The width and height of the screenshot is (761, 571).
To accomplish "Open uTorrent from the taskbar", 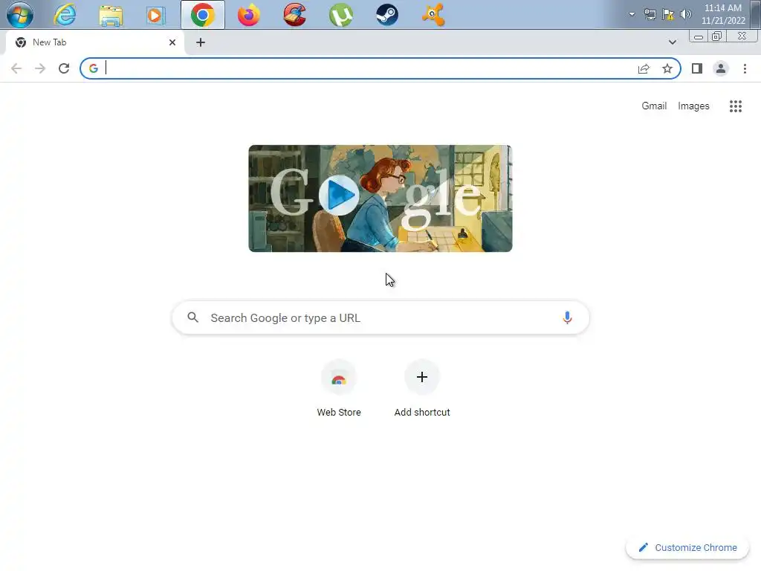I will click(x=340, y=15).
